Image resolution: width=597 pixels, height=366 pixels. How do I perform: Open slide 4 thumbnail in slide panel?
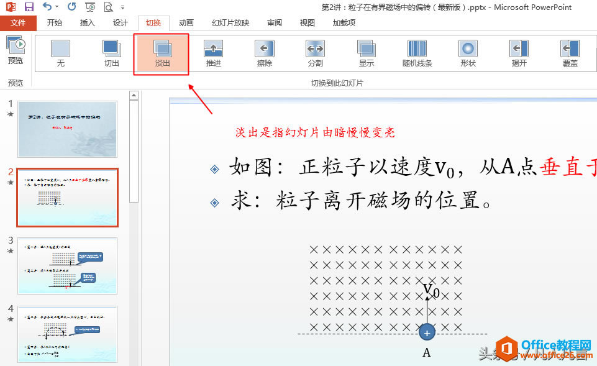coord(67,334)
